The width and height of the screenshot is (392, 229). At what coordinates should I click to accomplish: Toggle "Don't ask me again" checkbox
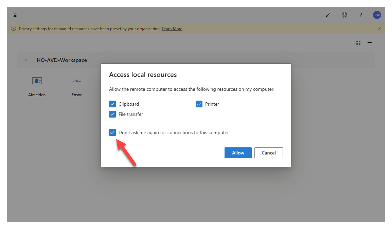pos(112,132)
